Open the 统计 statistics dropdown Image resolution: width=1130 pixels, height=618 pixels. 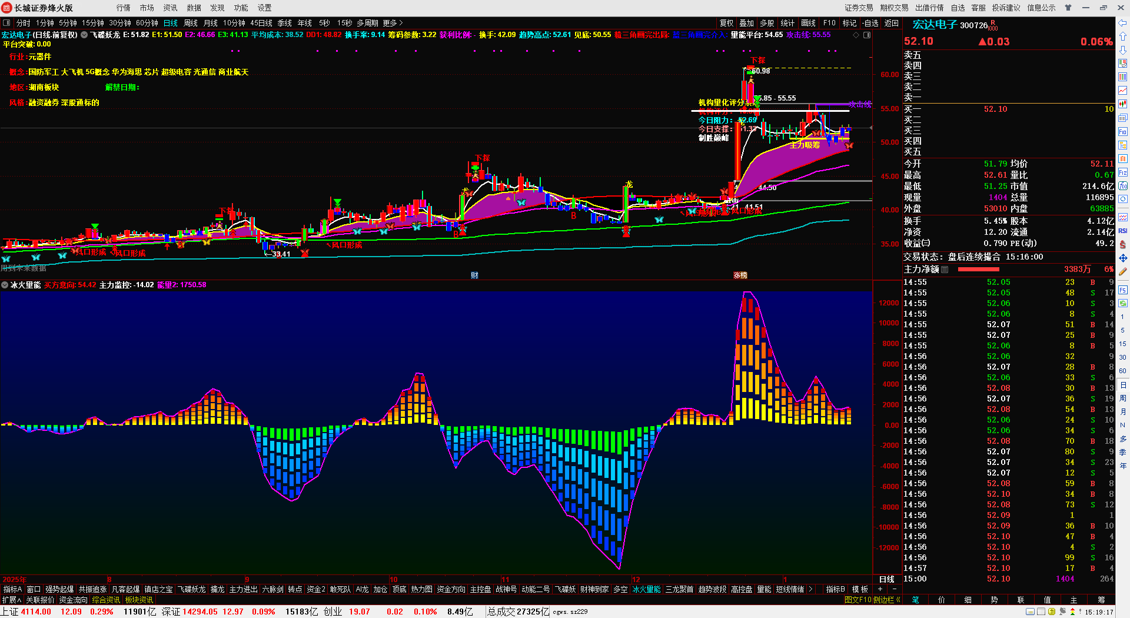coord(787,23)
